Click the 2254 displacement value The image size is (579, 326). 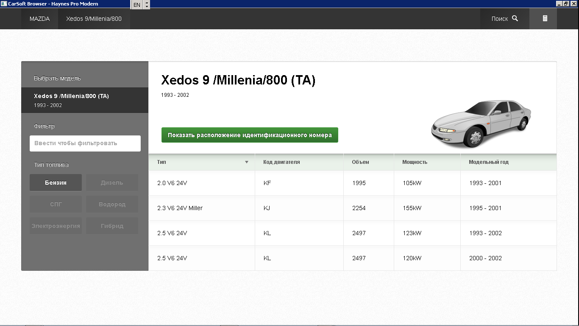[359, 208]
